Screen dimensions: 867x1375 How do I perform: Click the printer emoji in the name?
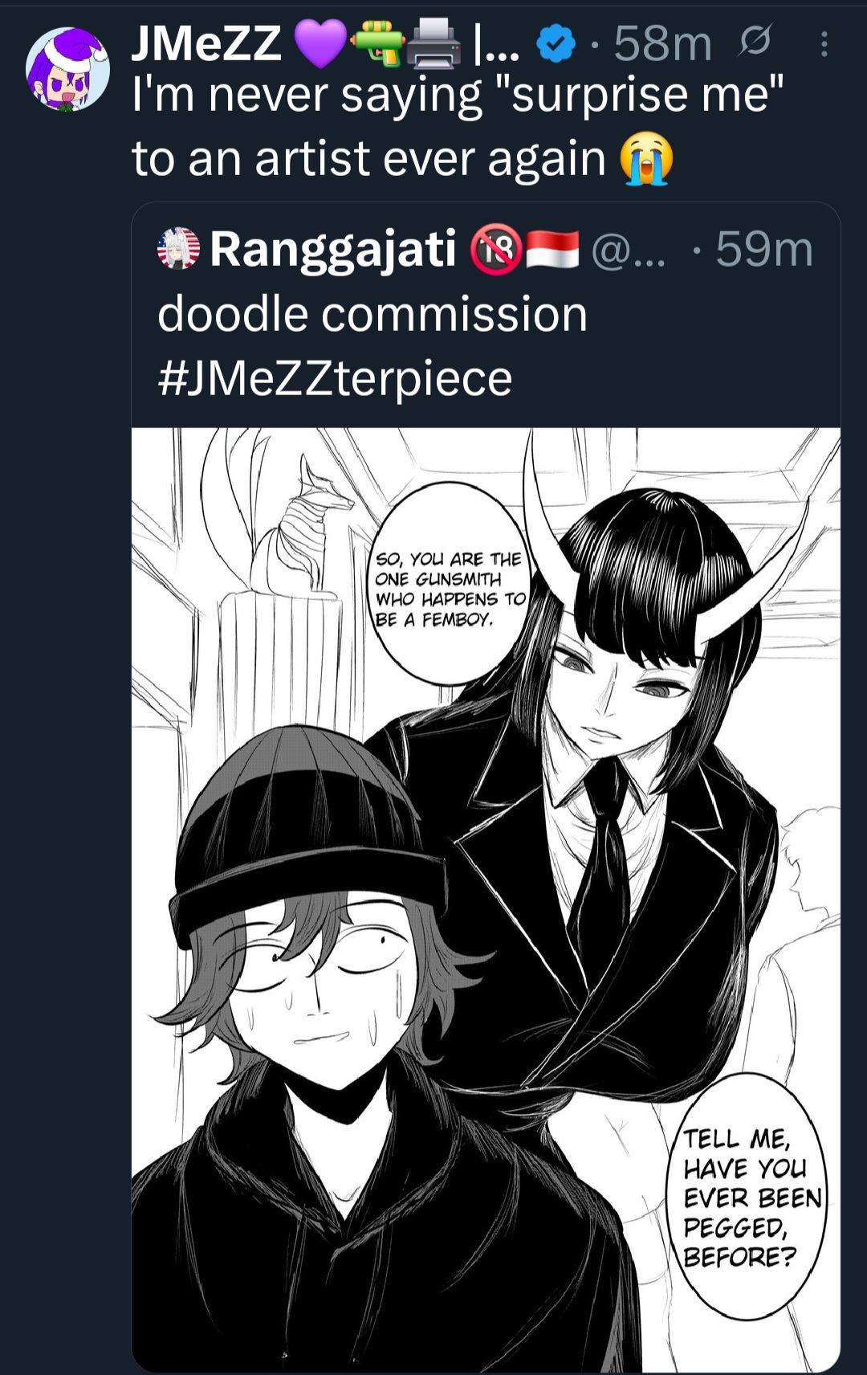(433, 43)
